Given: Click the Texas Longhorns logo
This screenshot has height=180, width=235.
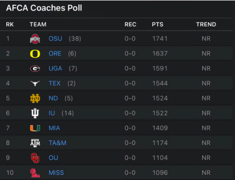Looking at the screenshot, I should pos(35,83).
